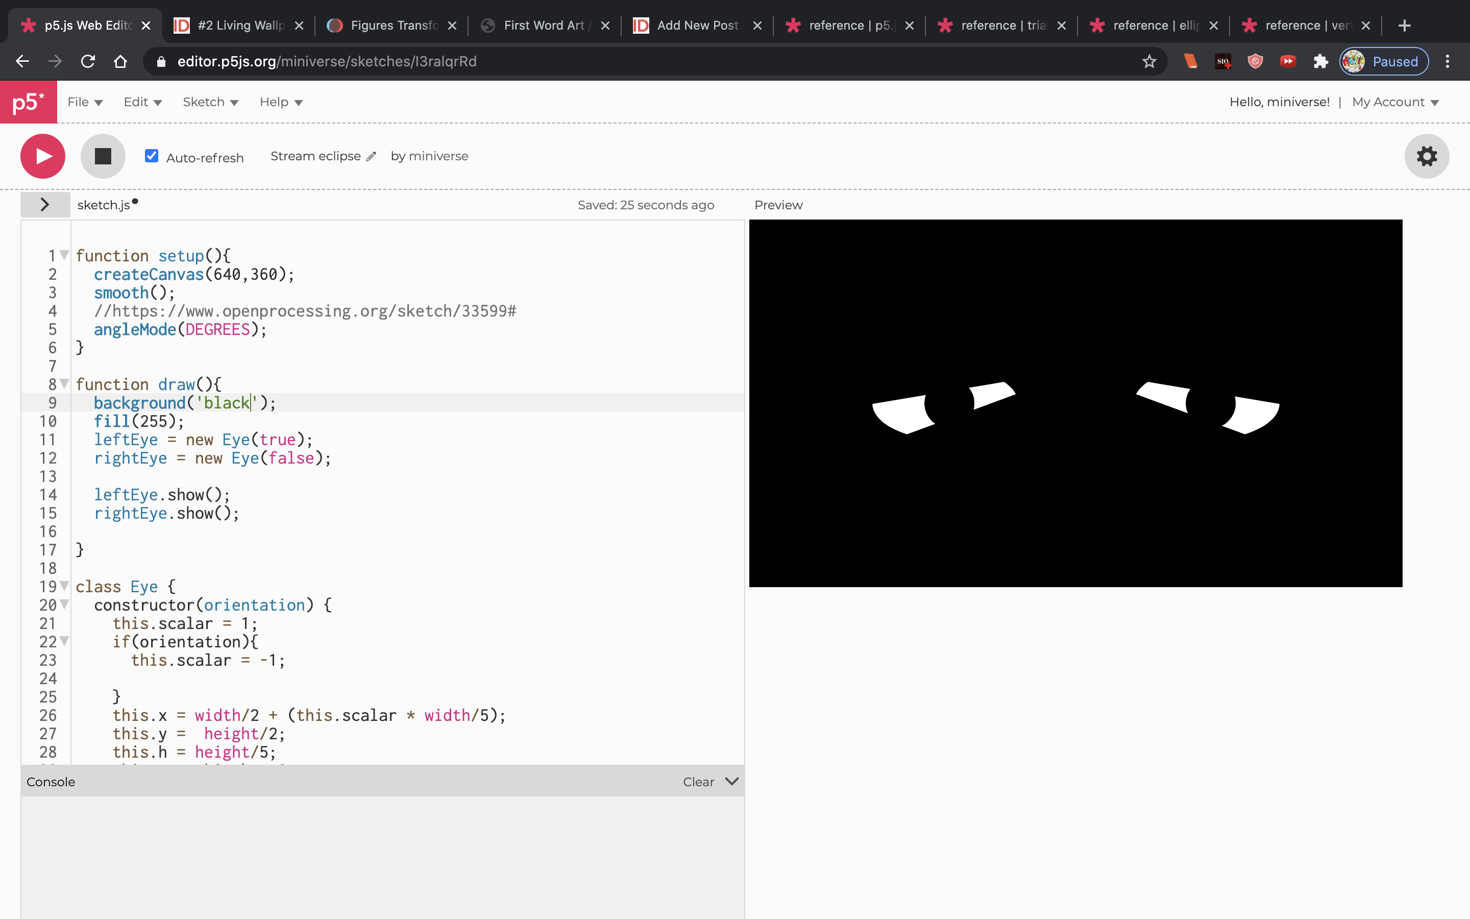Fold the if block at line 22
Image resolution: width=1470 pixels, height=919 pixels.
click(x=64, y=641)
